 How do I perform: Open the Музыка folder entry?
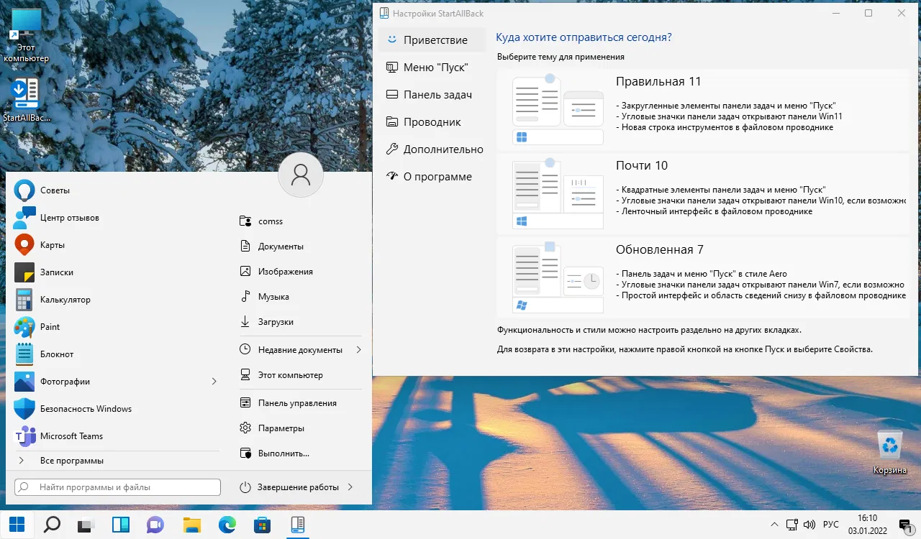[x=300, y=297]
